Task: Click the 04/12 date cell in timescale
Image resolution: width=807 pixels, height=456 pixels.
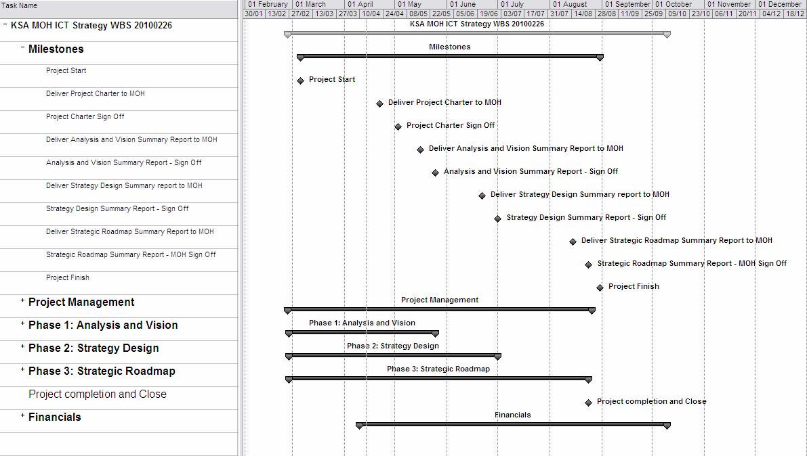Action: 772,14
